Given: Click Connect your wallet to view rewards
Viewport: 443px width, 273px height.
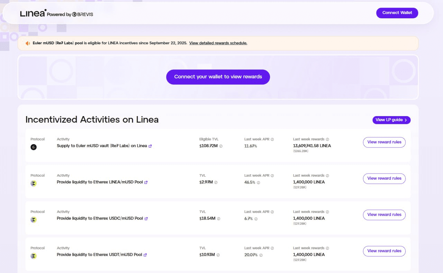Looking at the screenshot, I should 218,77.
